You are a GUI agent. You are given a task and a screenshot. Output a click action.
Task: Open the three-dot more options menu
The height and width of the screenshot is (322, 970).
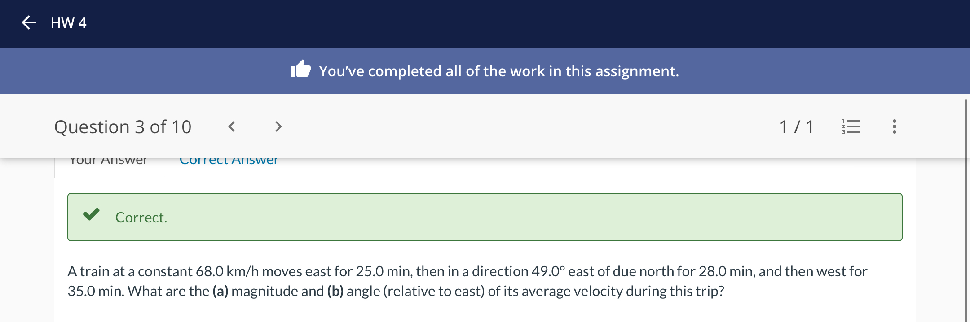(x=895, y=126)
